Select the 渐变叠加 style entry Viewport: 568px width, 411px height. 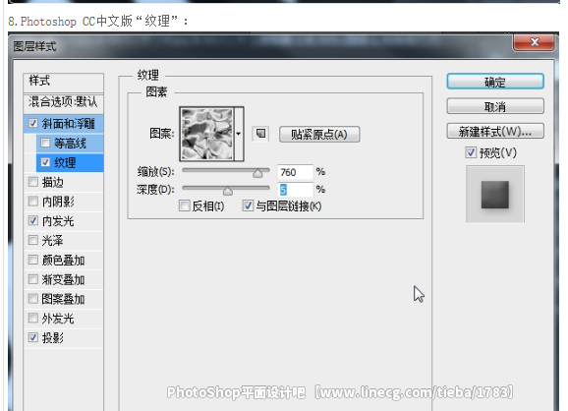[x=64, y=280]
